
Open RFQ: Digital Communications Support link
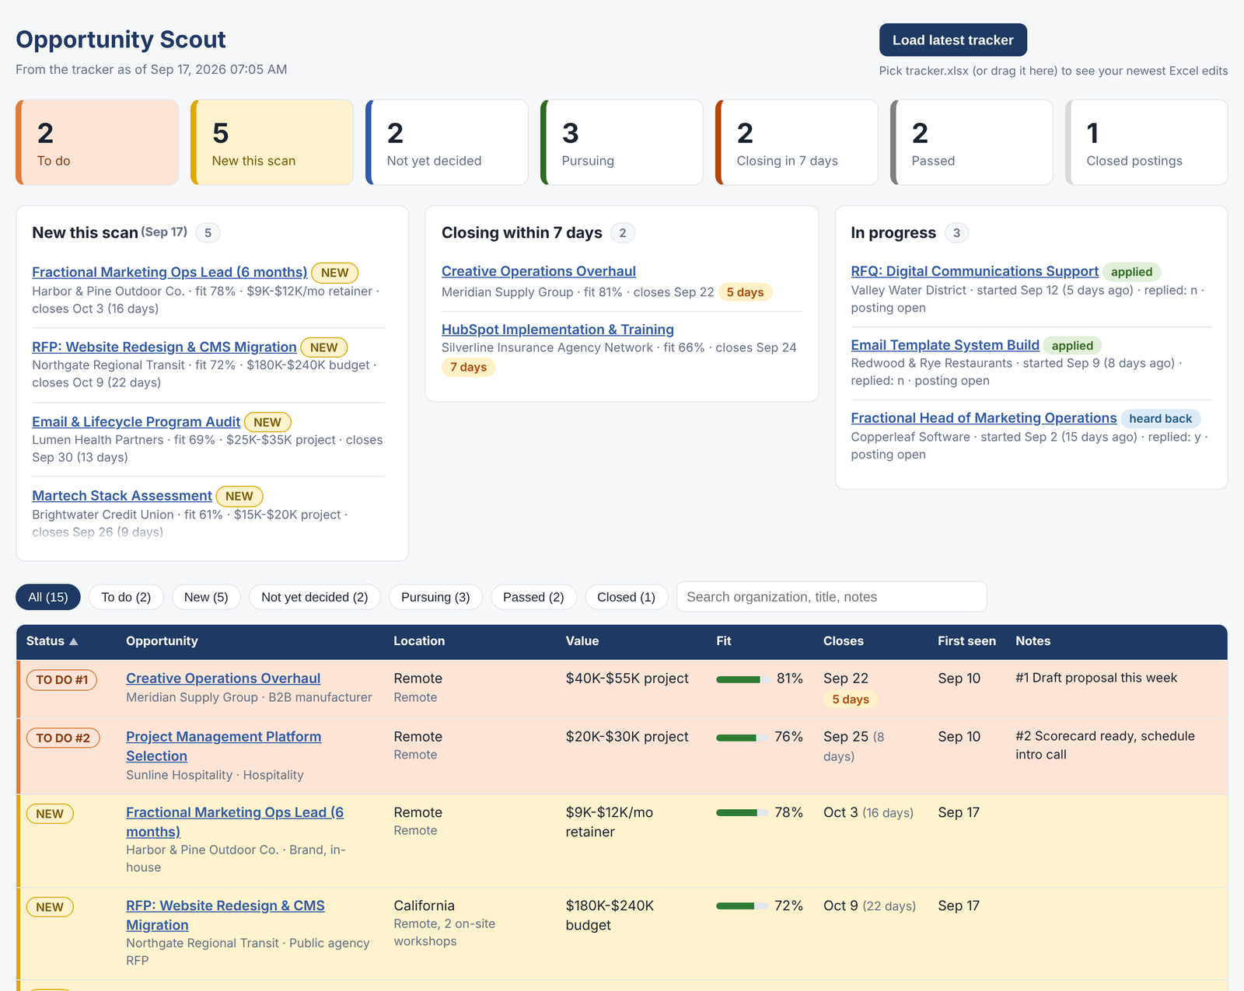pos(975,271)
